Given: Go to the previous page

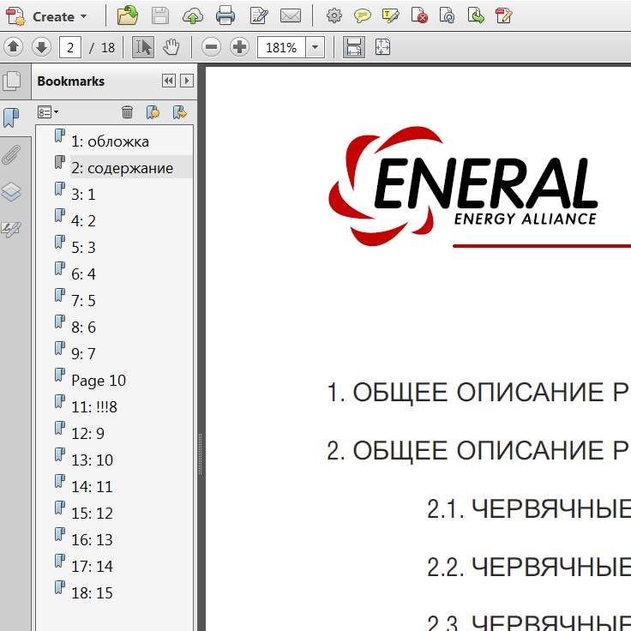Looking at the screenshot, I should pos(13,47).
